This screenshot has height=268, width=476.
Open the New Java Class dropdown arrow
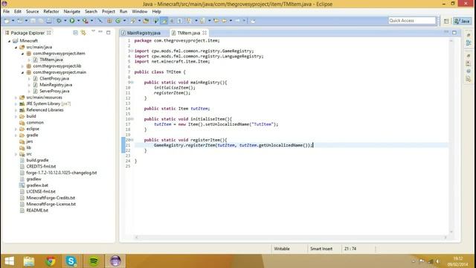pos(124,21)
